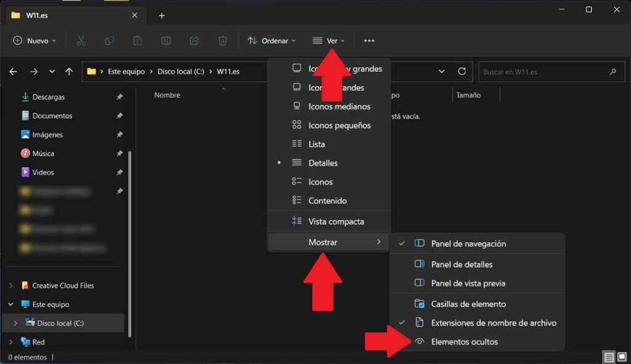Screen dimensions: 631x364
Task: Select Lista from the Ver menu
Action: coord(316,144)
